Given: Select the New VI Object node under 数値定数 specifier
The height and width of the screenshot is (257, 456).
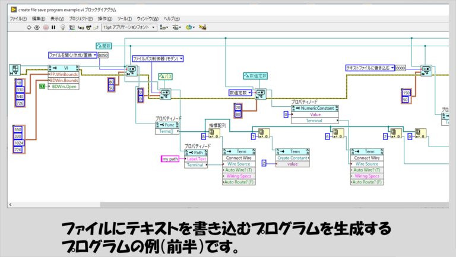Looking at the screenshot, I should [260, 94].
